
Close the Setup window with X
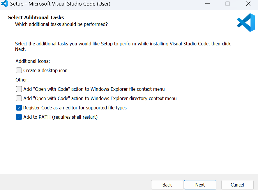(248, 4)
